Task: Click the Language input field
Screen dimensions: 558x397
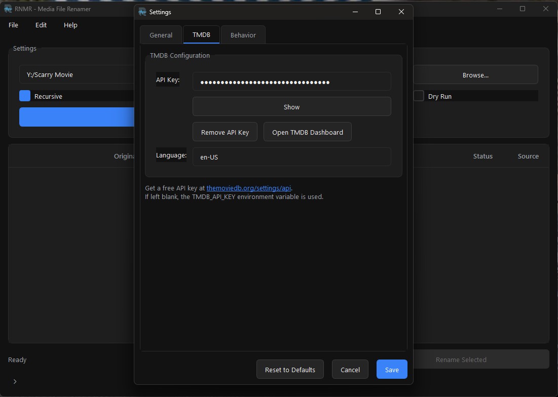Action: 291,157
